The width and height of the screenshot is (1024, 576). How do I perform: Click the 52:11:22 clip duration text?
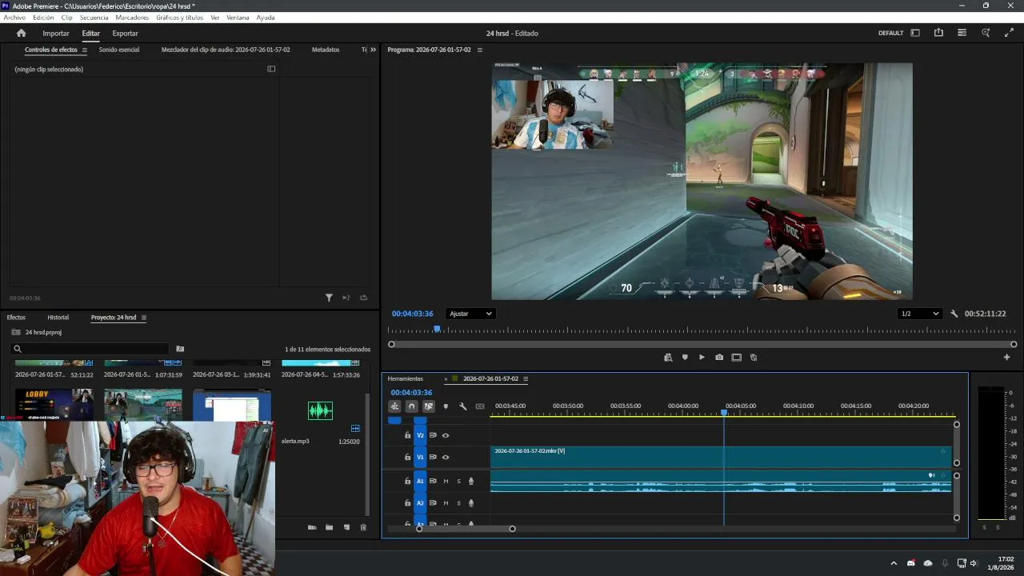(82, 374)
